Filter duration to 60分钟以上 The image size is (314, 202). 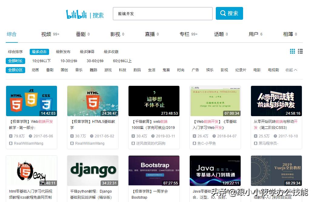[x=122, y=61]
